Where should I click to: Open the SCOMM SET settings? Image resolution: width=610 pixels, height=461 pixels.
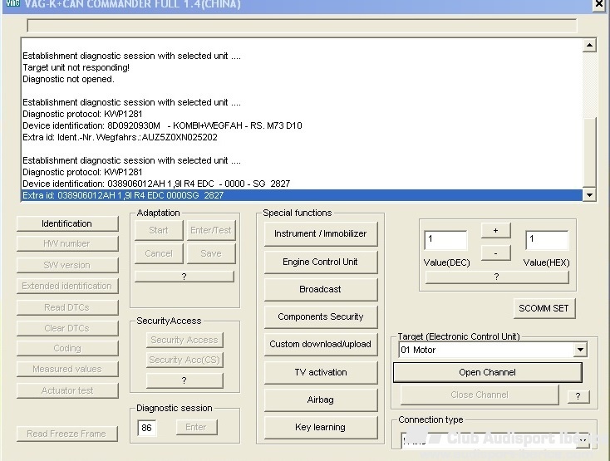point(544,308)
